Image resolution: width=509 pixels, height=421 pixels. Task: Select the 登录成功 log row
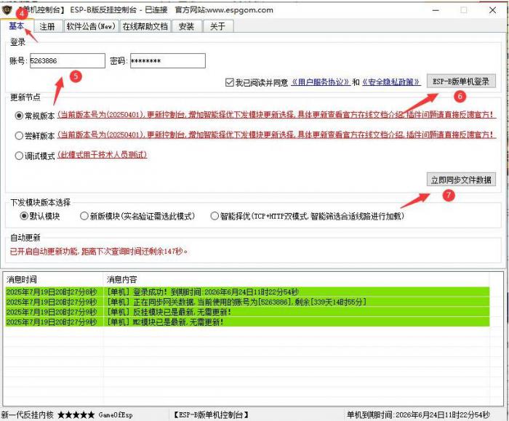coord(247,292)
